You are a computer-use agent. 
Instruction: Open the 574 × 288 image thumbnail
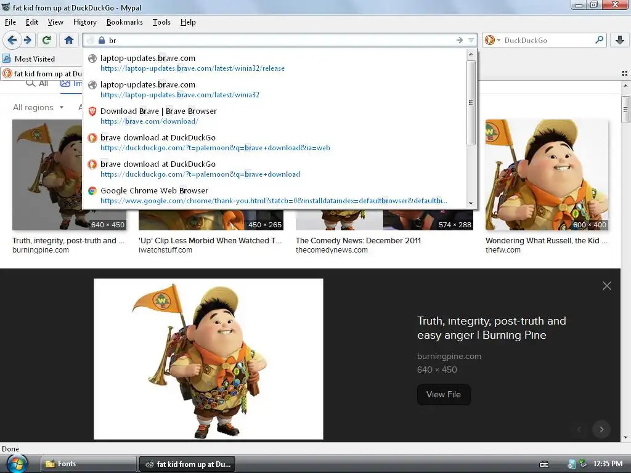[x=385, y=220]
